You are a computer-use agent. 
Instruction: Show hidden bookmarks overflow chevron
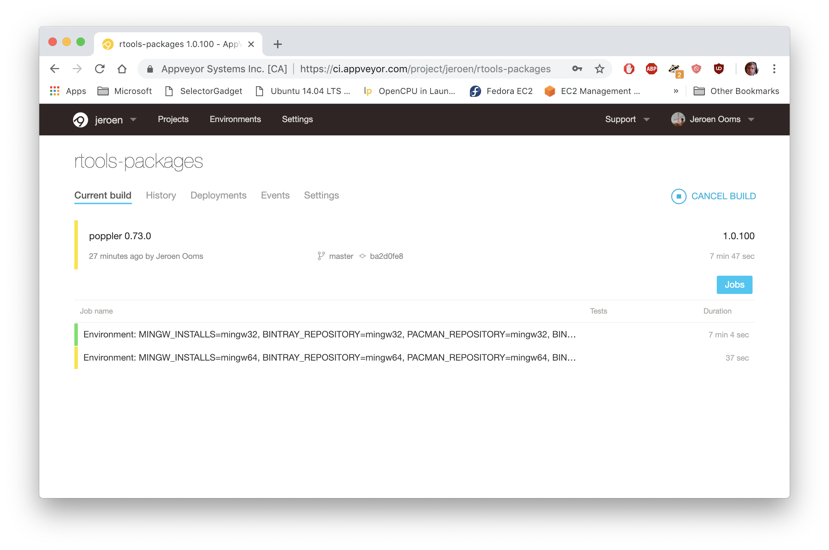[676, 91]
